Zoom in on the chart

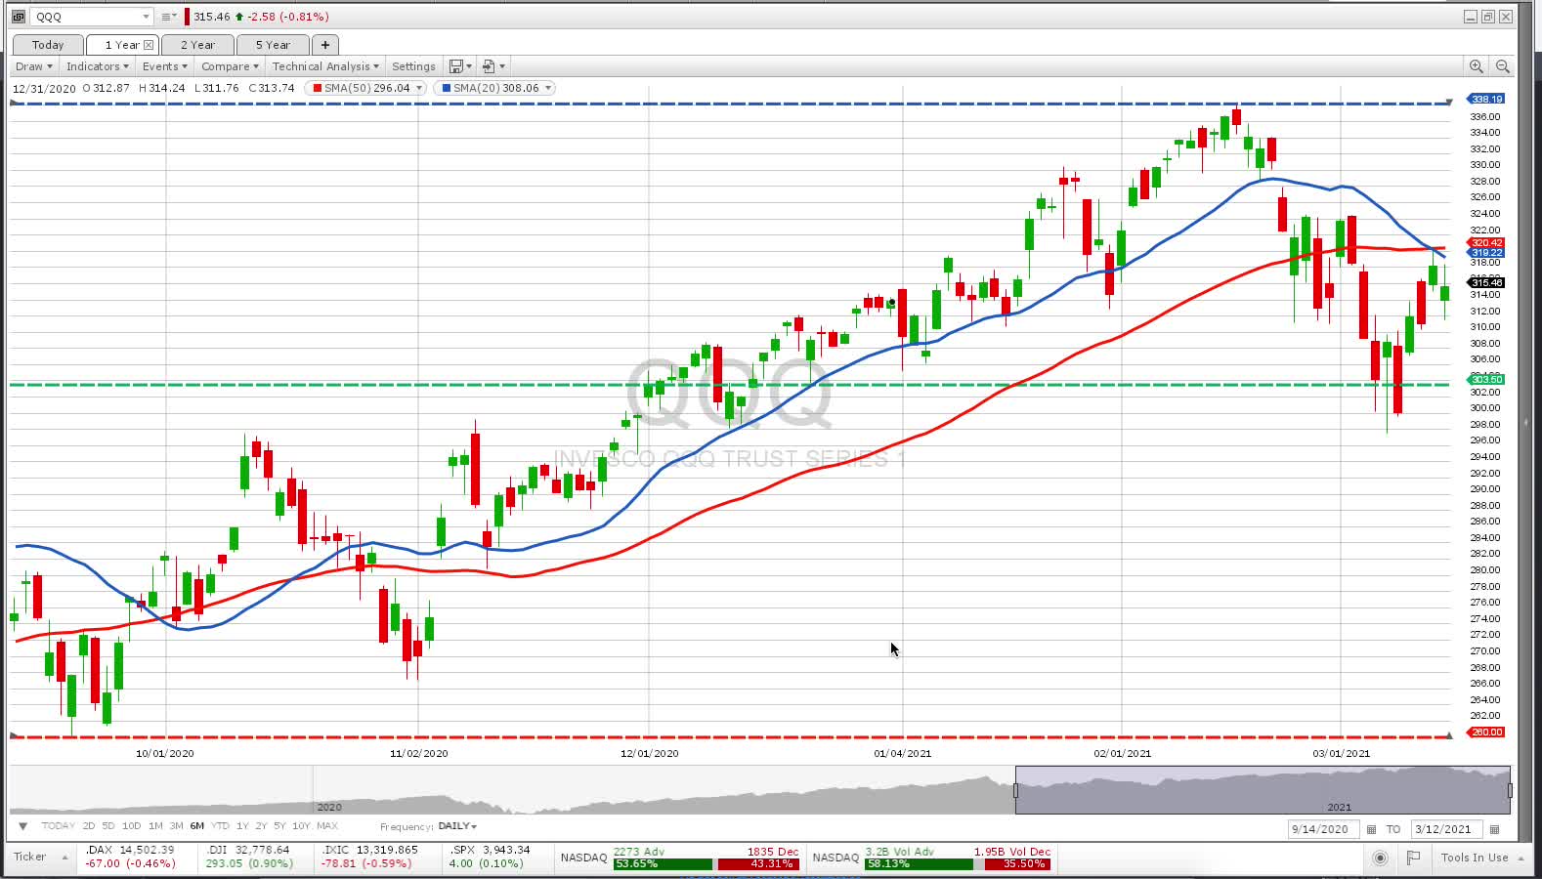click(x=1476, y=66)
